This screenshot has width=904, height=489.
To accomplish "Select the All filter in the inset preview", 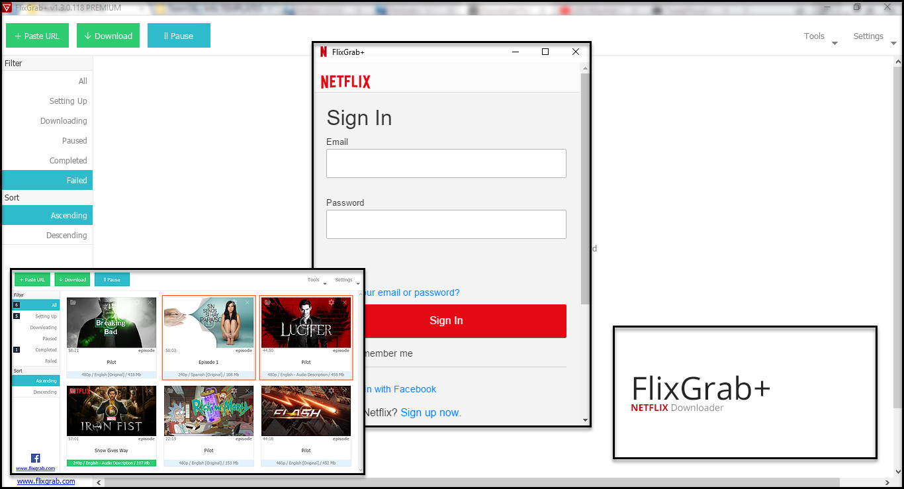I will 36,305.
